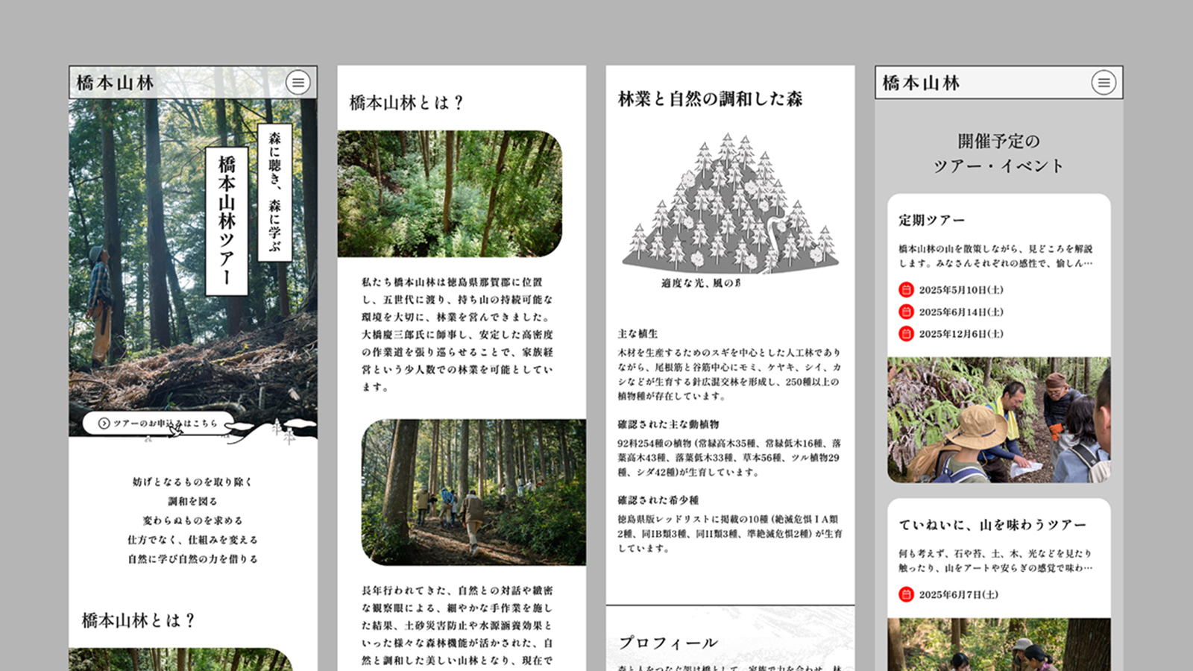Click the tree mountain illustration

coord(730,202)
